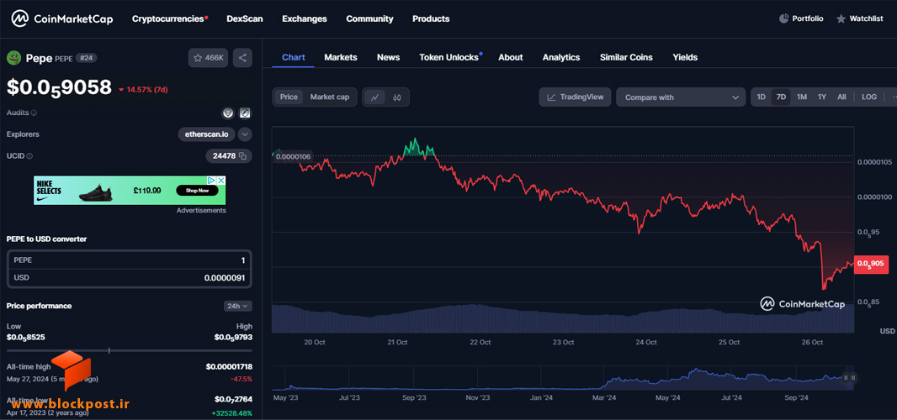Click the CoinMarketCap logo
Screen dimensions: 897x420
[x=62, y=18]
